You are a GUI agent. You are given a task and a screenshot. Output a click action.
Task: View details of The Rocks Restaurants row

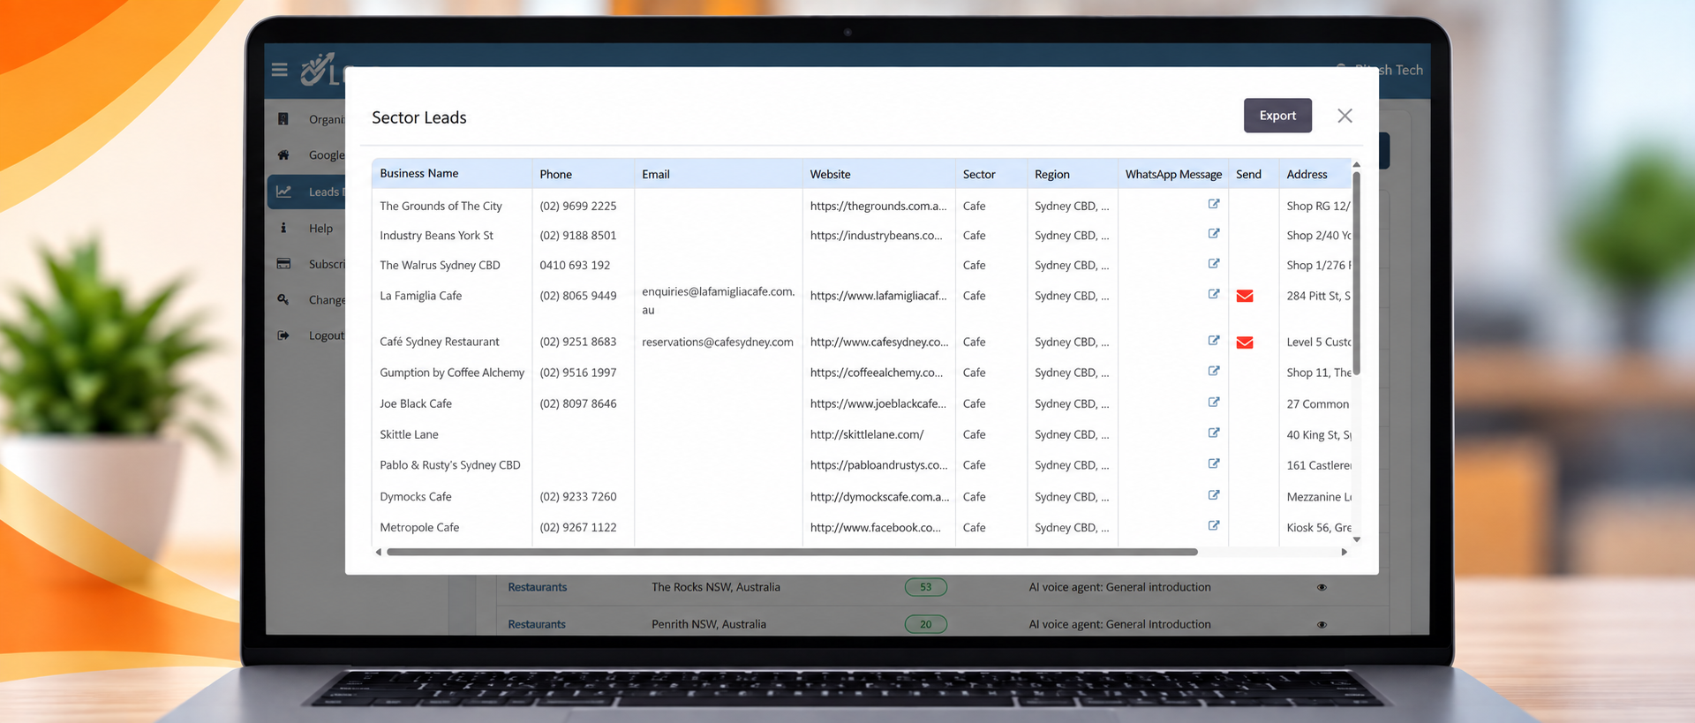[x=1322, y=587]
